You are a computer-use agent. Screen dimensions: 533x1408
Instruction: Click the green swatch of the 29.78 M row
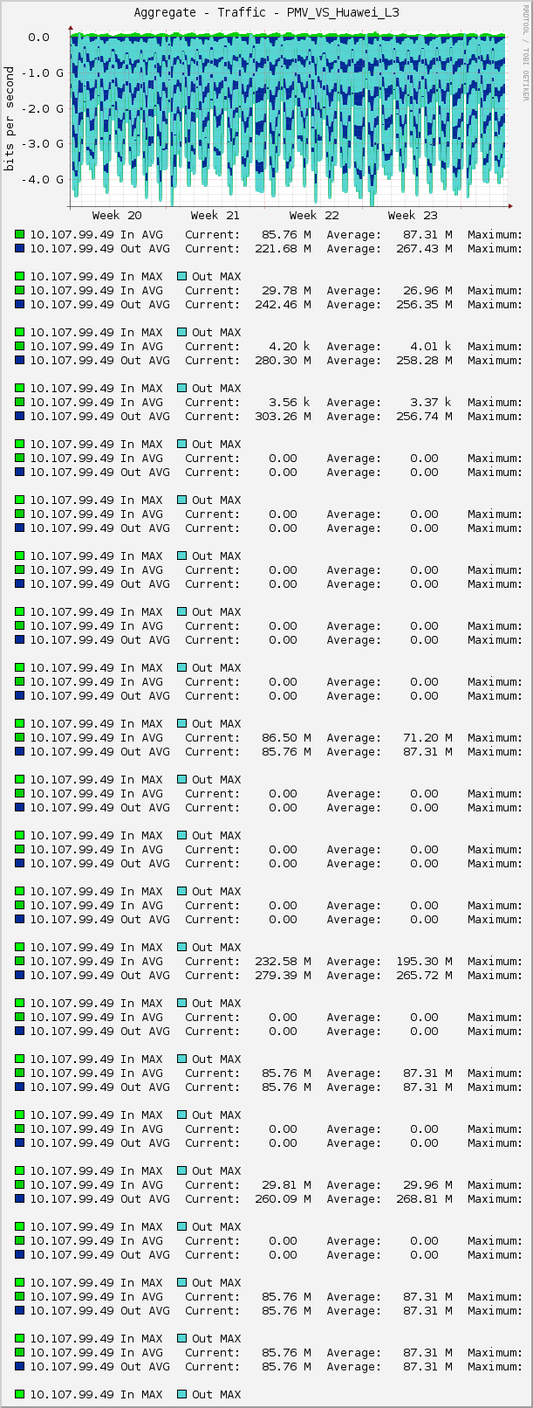click(x=20, y=290)
